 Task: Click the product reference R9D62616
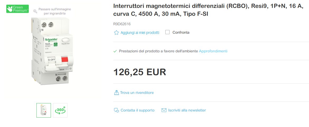coord(122,24)
